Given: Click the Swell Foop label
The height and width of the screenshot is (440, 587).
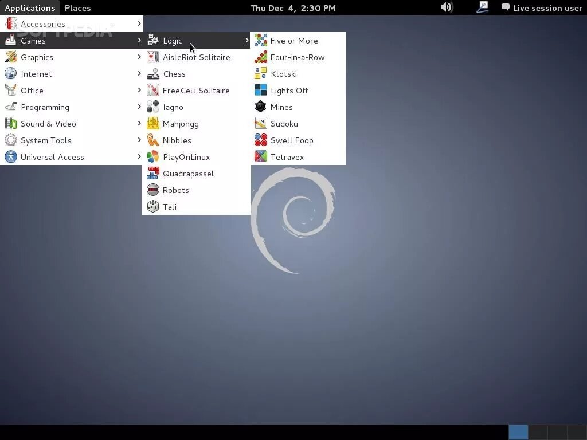Looking at the screenshot, I should coord(292,141).
